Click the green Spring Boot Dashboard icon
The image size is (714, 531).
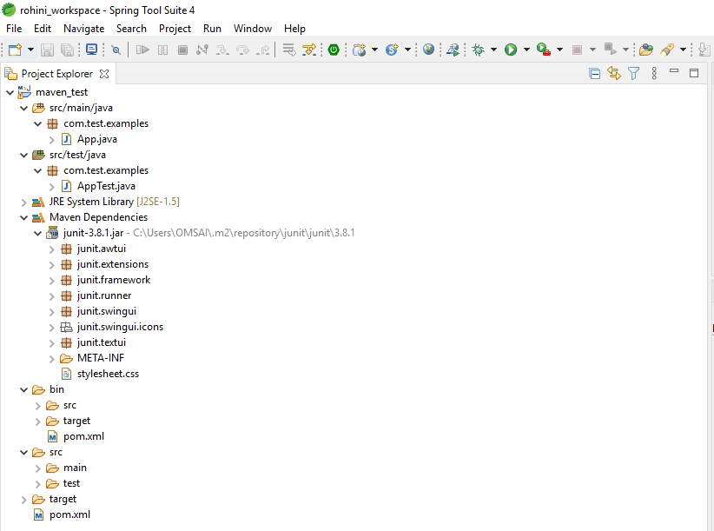pyautogui.click(x=334, y=50)
